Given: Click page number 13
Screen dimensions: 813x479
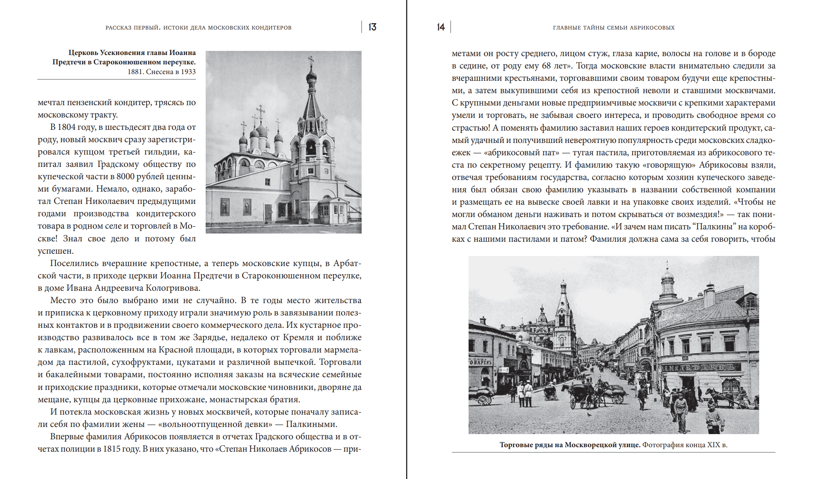Looking at the screenshot, I should [x=372, y=27].
